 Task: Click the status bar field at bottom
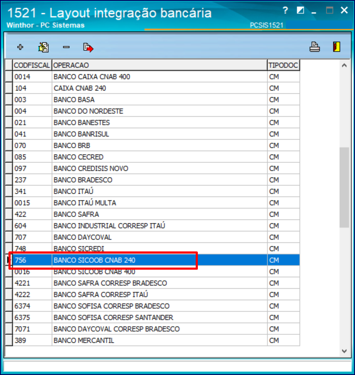177,366
